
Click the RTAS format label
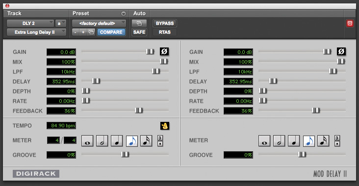165,32
